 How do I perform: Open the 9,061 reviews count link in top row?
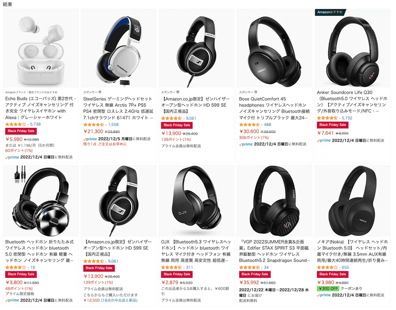191,118
